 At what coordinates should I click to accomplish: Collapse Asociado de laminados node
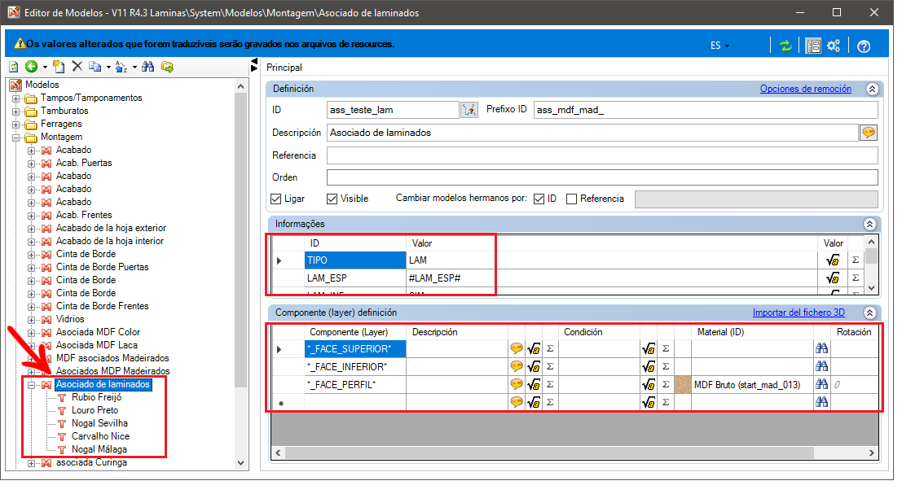click(32, 385)
